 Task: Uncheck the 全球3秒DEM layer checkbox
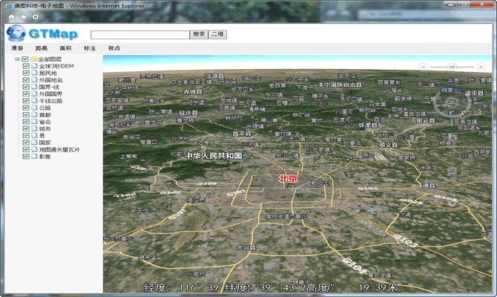tap(26, 66)
